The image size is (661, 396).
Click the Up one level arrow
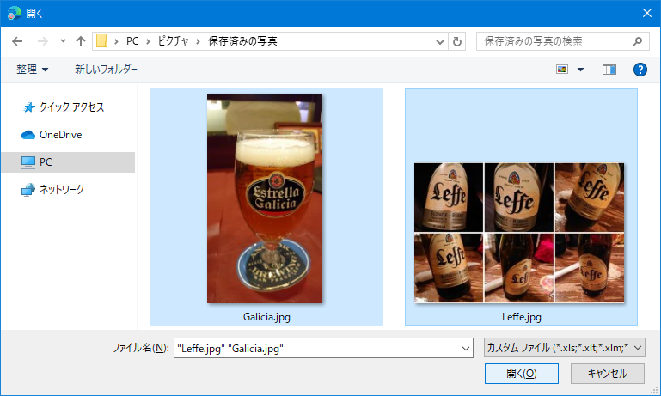[81, 41]
